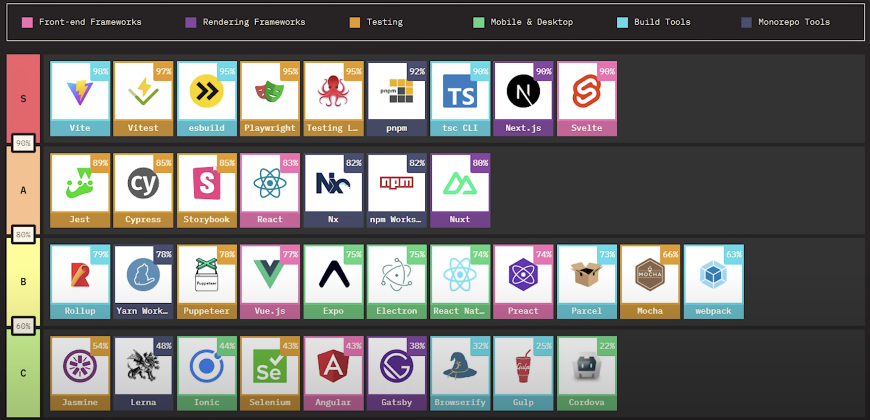Select the Angular logo
Image resolution: width=870 pixels, height=420 pixels.
333,366
